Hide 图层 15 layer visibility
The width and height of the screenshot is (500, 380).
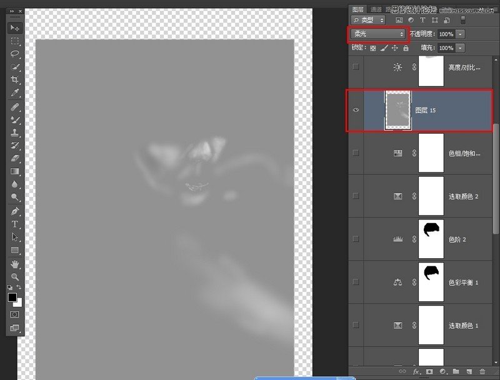click(x=356, y=110)
